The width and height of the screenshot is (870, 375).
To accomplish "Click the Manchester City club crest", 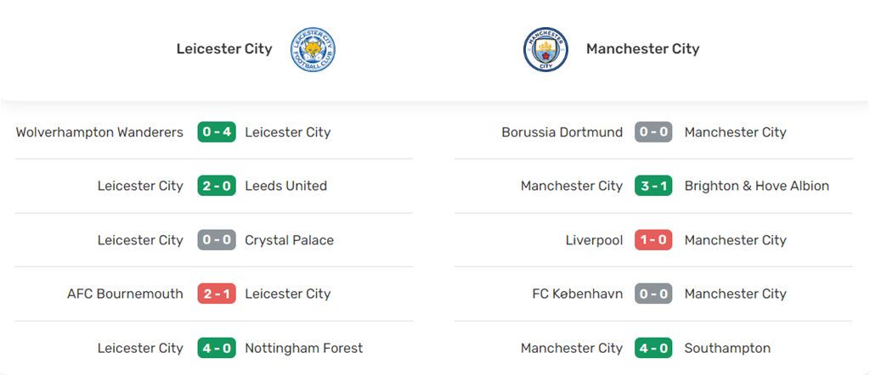I will point(545,49).
